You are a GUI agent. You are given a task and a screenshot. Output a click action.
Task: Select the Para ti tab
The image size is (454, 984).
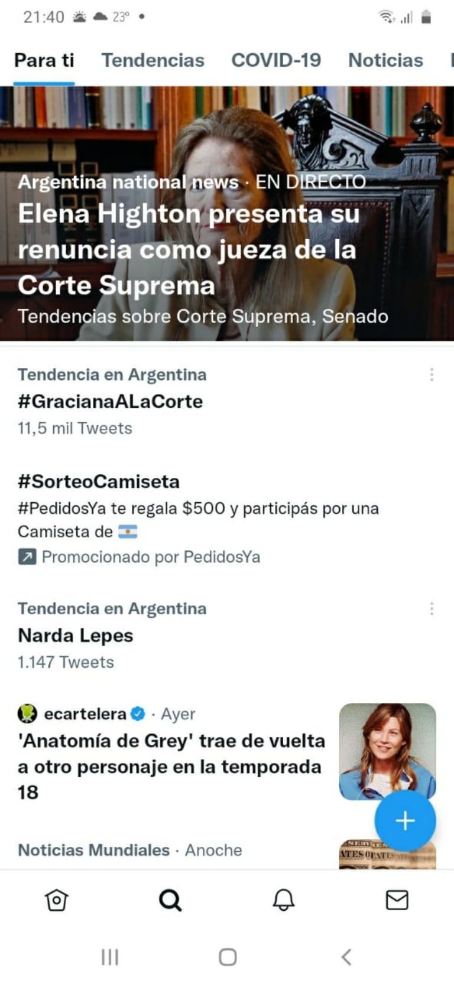44,60
